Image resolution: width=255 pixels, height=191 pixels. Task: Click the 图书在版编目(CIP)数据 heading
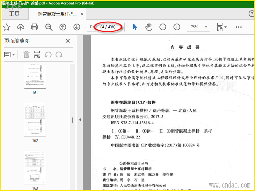pyautogui.click(x=133, y=102)
